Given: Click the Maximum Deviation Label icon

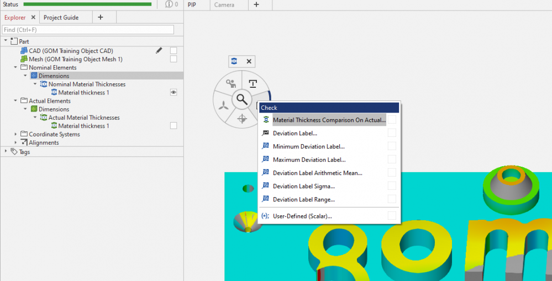Looking at the screenshot, I should click(x=266, y=160).
